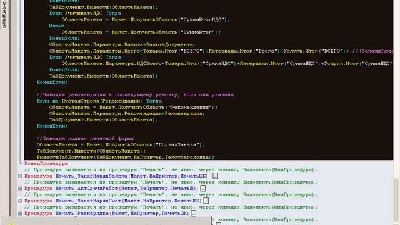Click the procedure name Печать_АктСдачиРабот

[x=87, y=189]
